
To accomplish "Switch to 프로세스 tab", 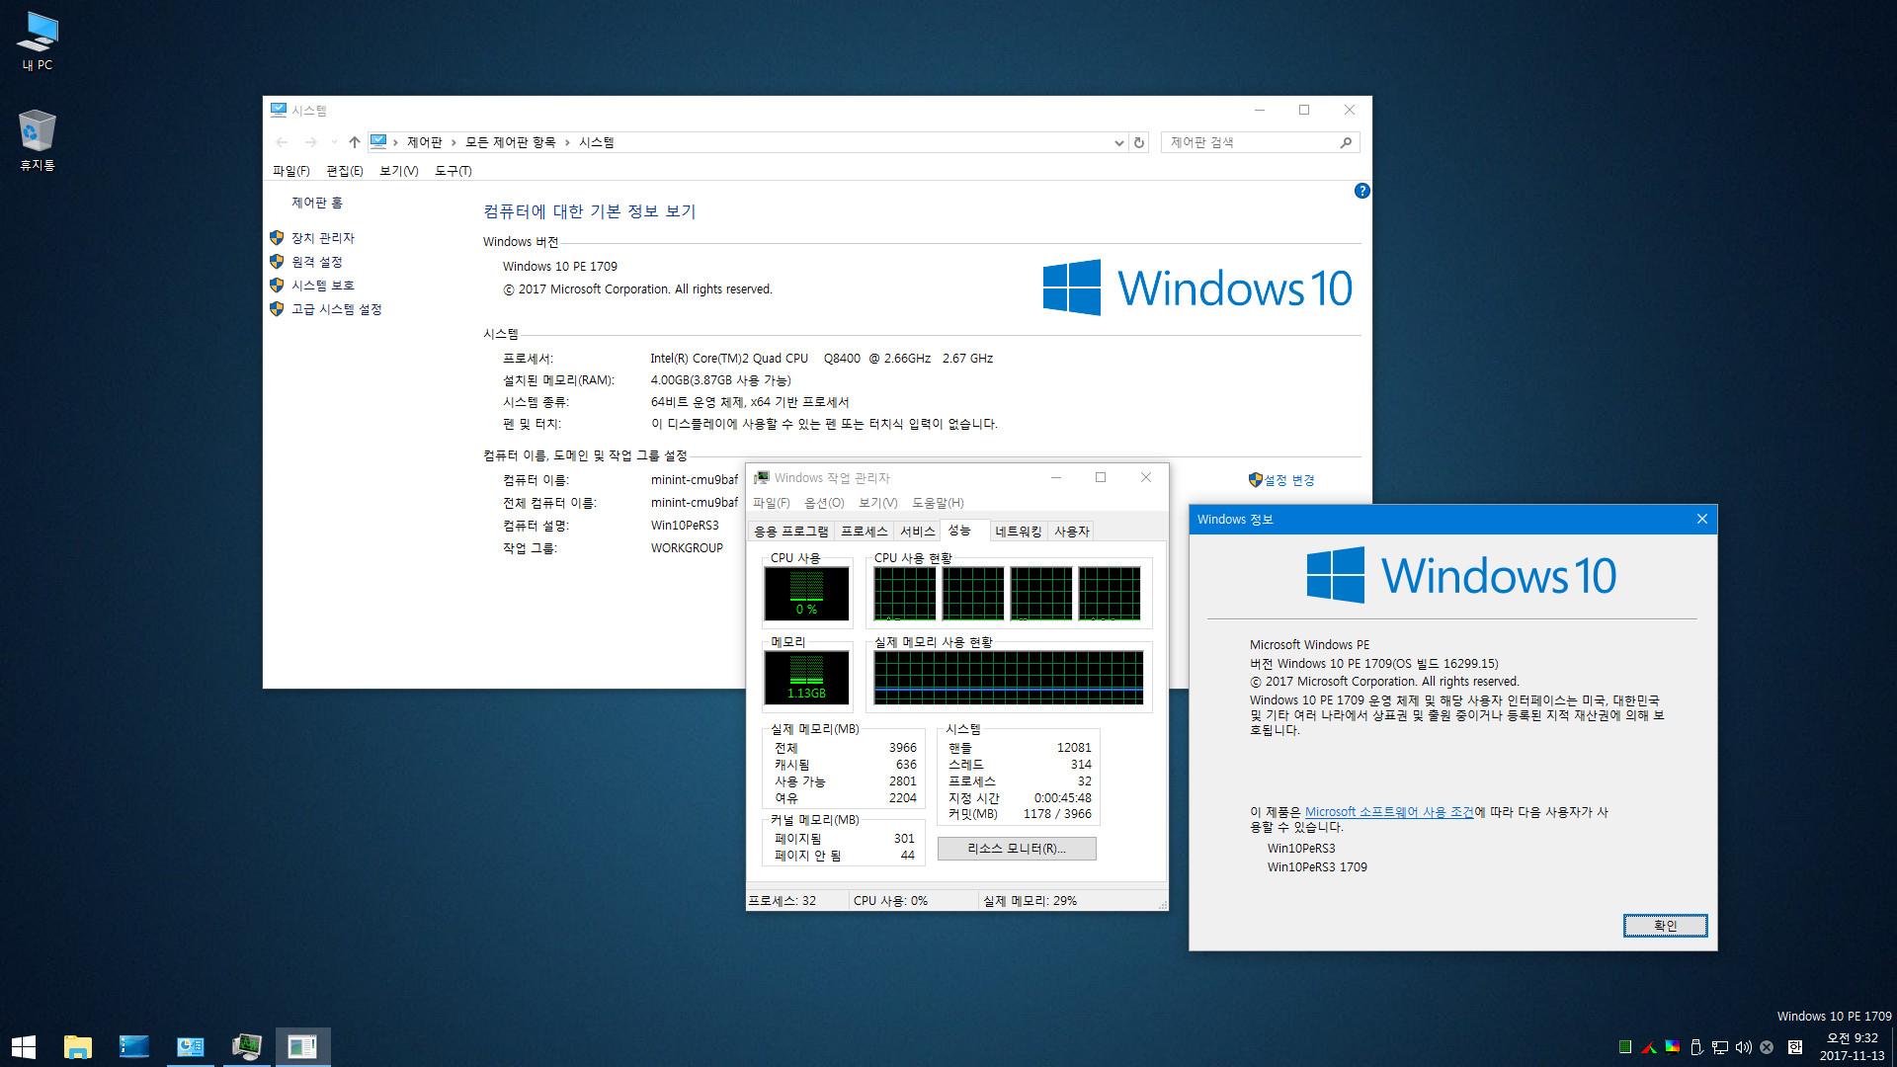I will [865, 532].
